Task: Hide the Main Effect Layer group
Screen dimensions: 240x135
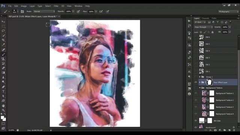Action: 196,82
